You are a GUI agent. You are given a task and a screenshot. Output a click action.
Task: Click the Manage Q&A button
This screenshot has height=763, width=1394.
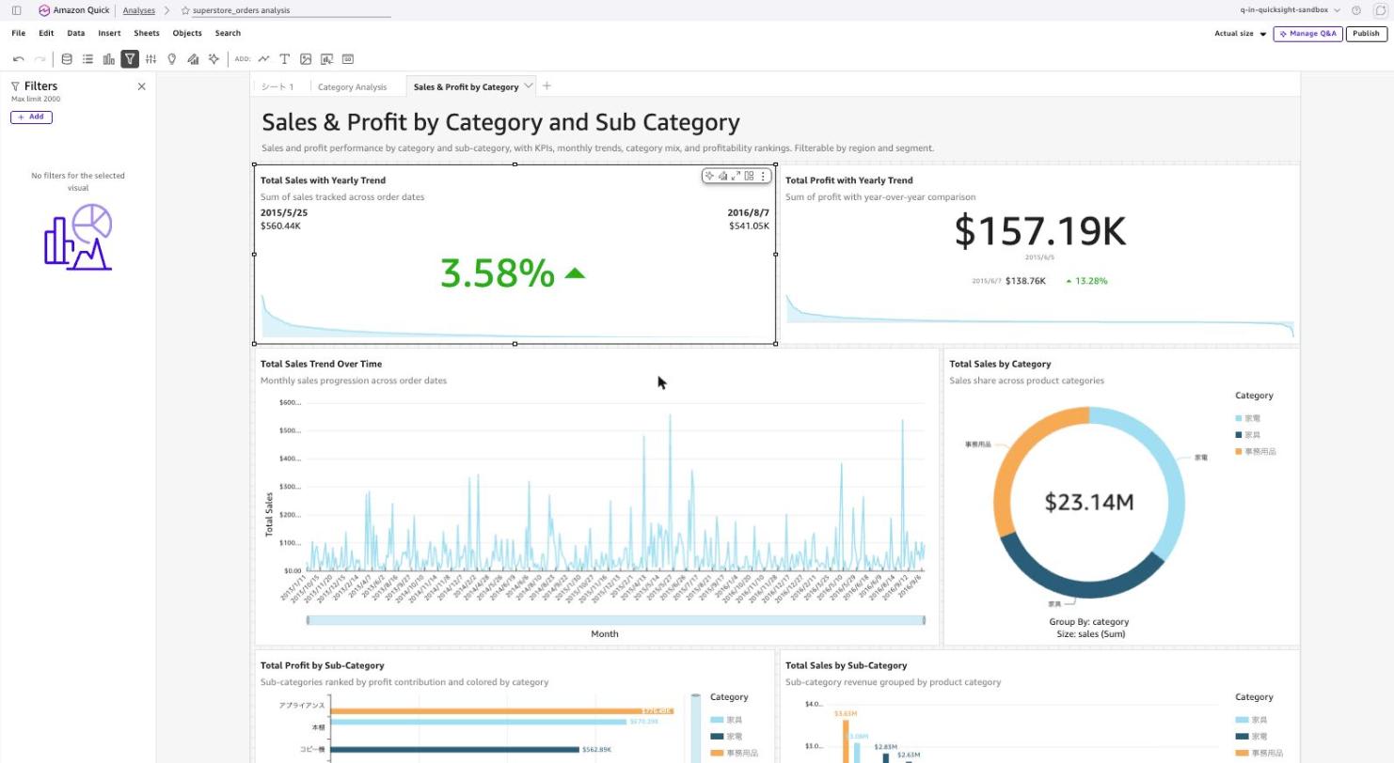pos(1307,34)
